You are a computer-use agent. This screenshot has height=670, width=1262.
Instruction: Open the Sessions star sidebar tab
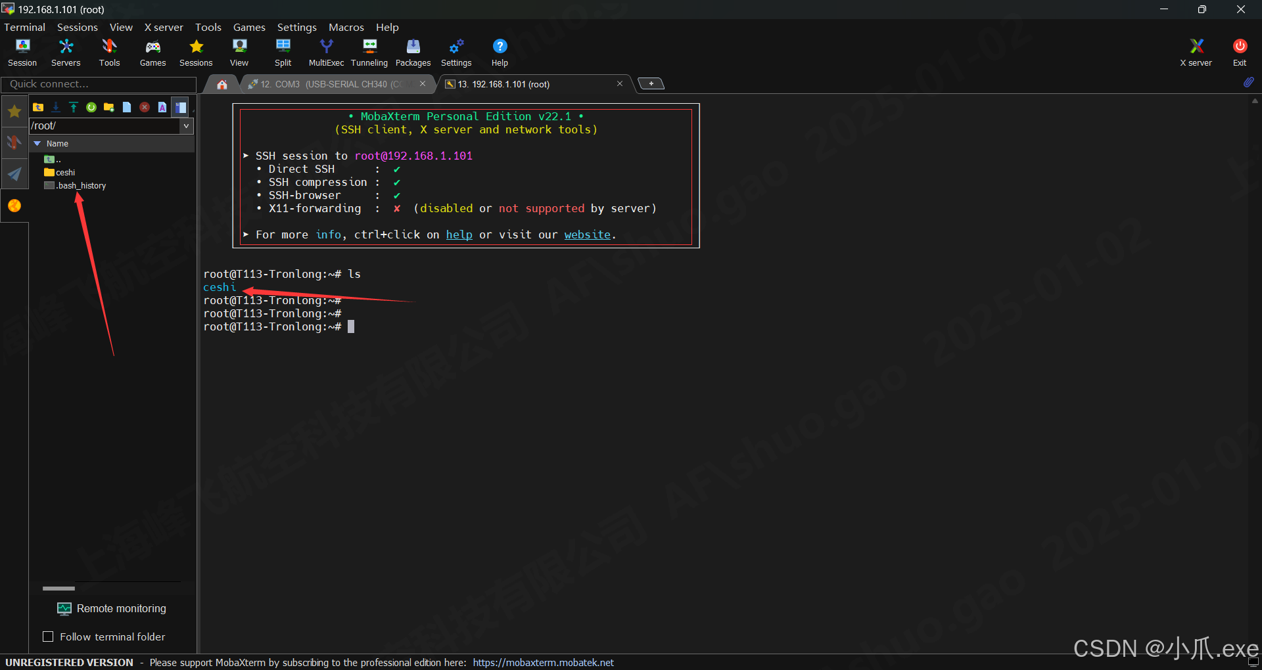(14, 111)
